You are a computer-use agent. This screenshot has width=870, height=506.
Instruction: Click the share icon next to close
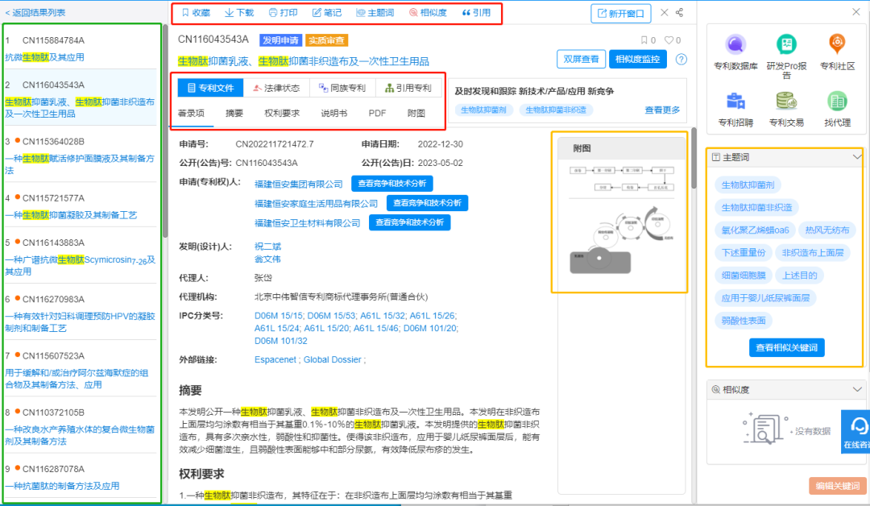[x=679, y=12]
